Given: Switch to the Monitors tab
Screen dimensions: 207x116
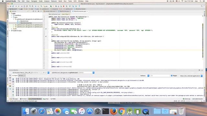Looking at the screenshot, I should pos(22,76).
